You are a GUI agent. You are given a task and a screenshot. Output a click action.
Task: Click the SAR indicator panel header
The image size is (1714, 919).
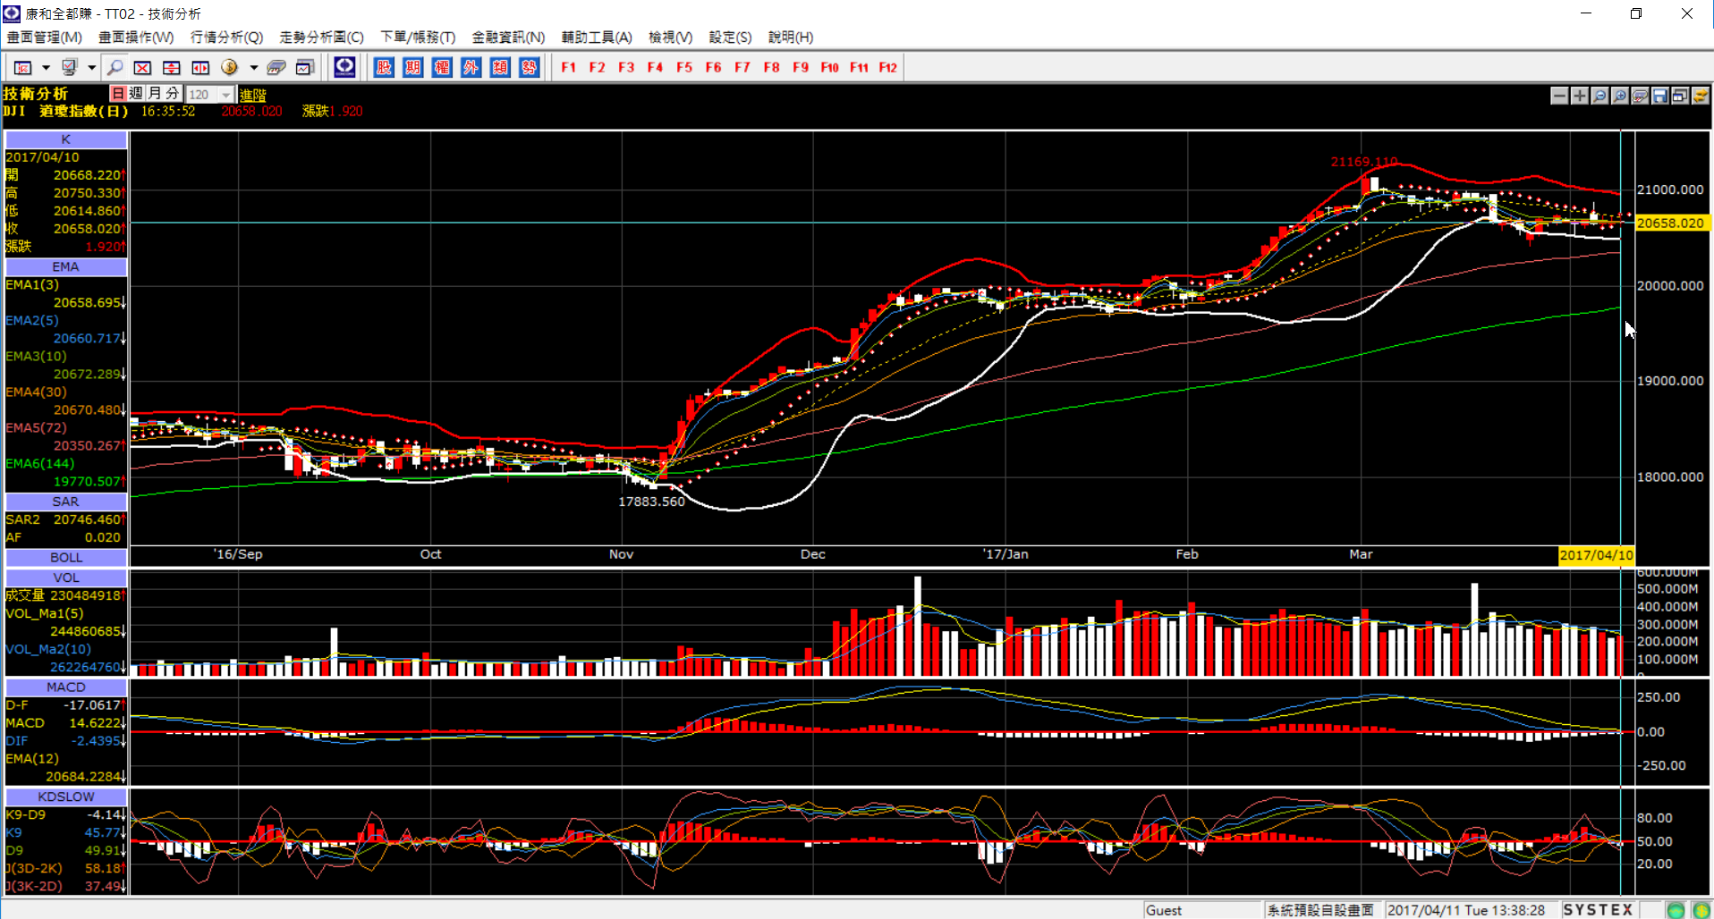66,502
